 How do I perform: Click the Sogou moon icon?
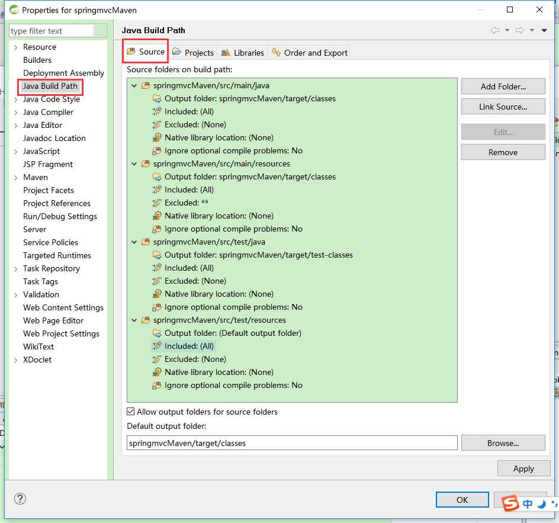tap(542, 503)
